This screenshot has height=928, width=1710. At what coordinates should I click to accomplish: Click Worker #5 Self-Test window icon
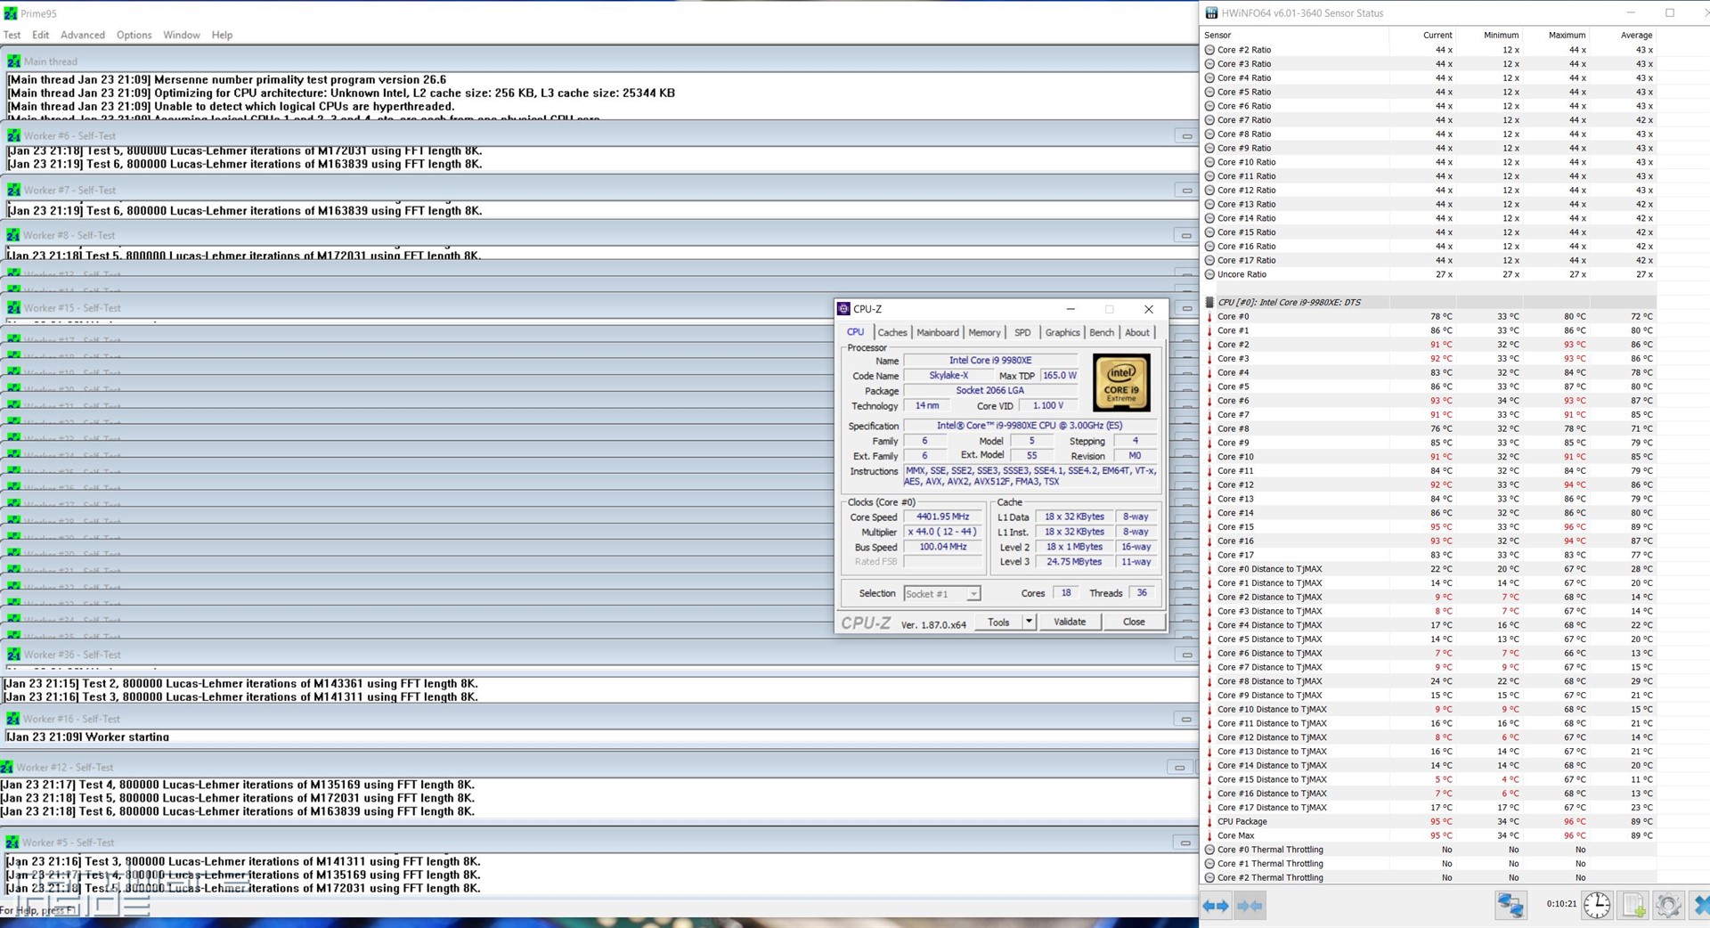tap(12, 843)
